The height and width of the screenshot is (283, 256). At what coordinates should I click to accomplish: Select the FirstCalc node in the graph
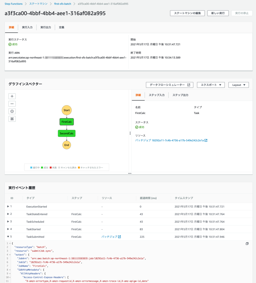tap(67, 122)
